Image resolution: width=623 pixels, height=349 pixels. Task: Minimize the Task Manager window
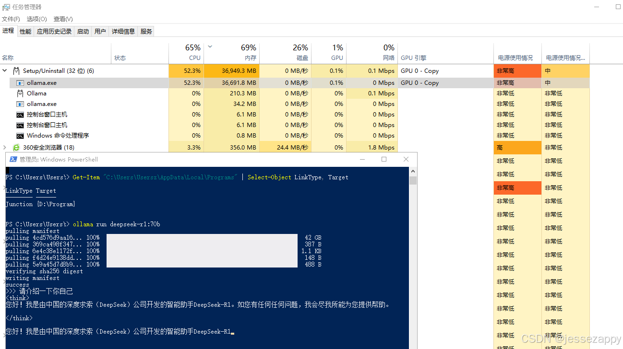[597, 7]
